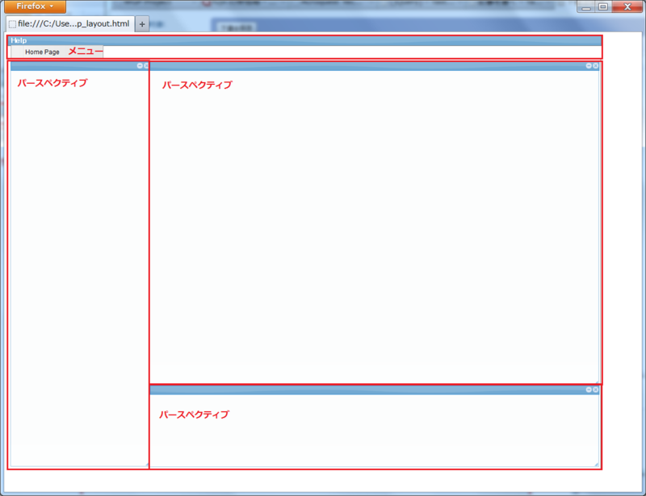Screen dimensions: 646x496
Task: Click the small square favicon box in the tab
Action: (x=15, y=23)
